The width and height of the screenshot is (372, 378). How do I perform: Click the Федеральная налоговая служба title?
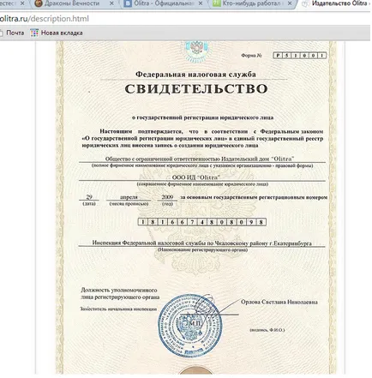tap(195, 75)
